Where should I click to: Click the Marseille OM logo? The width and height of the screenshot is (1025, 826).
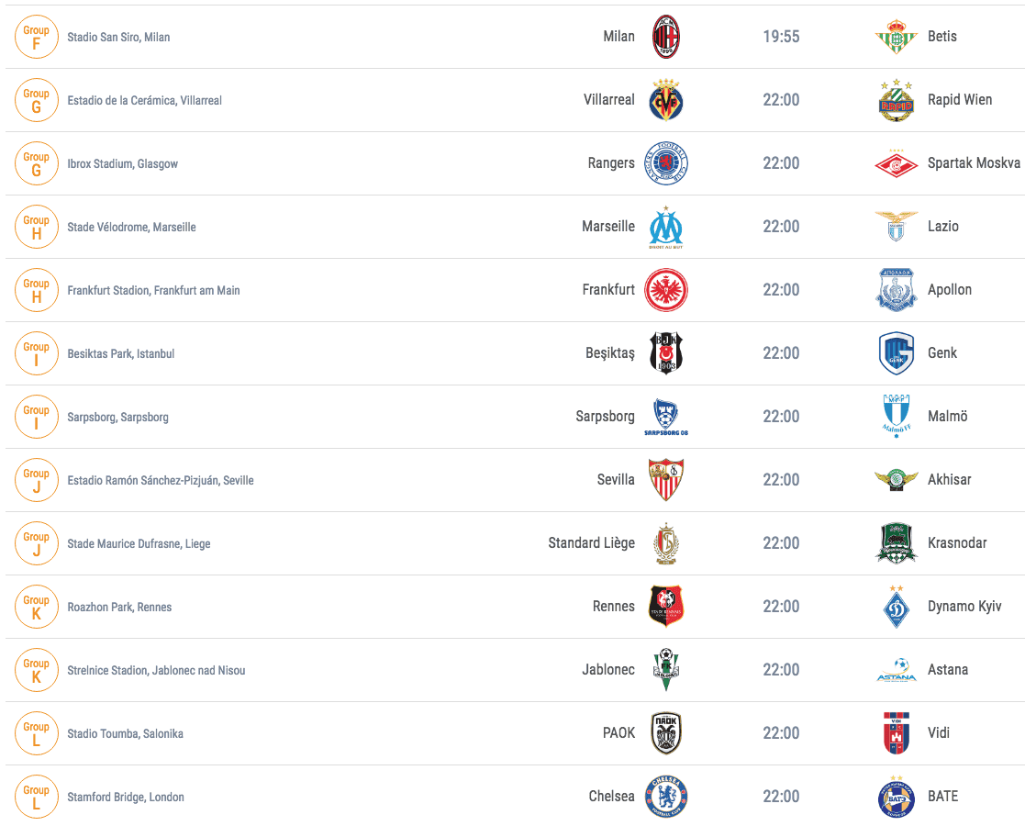(x=666, y=227)
